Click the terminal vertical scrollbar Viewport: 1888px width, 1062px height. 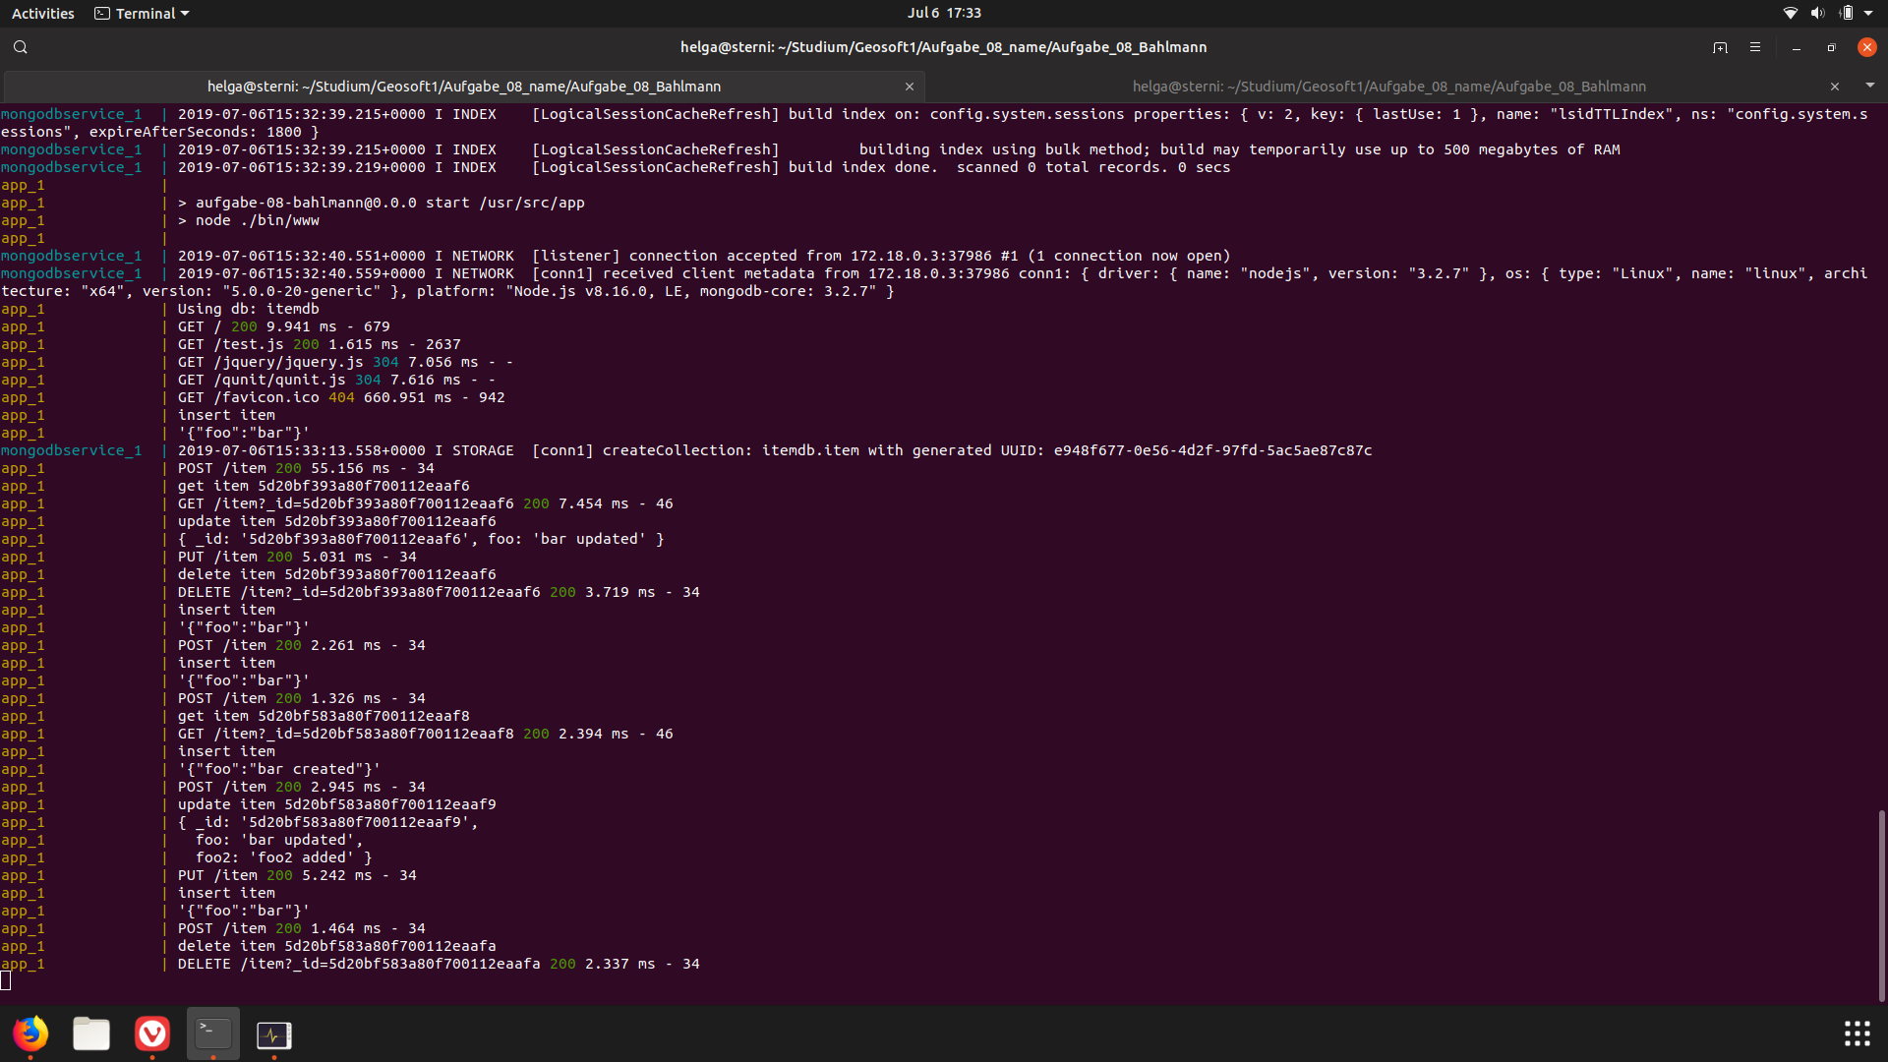pyautogui.click(x=1881, y=905)
